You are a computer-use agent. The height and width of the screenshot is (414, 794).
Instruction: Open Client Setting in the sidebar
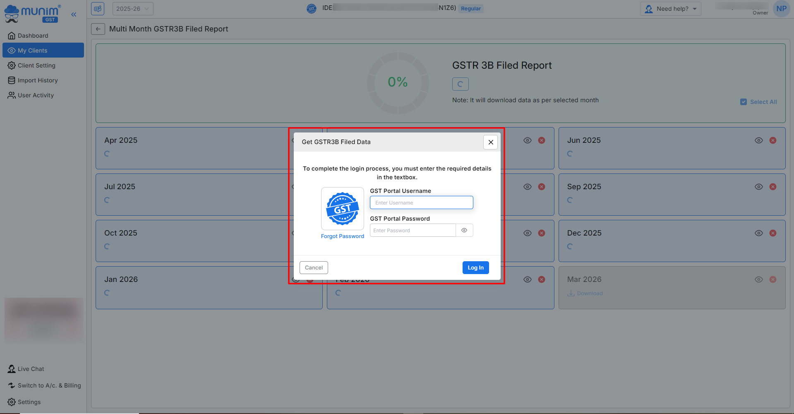(x=36, y=65)
